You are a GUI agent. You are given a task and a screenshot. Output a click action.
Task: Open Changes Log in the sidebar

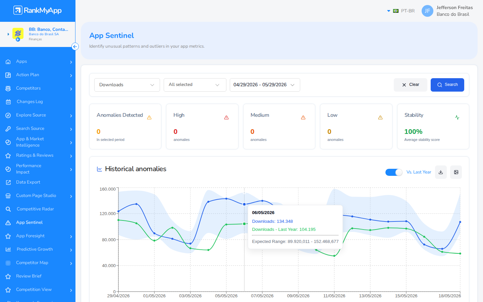[38, 102]
